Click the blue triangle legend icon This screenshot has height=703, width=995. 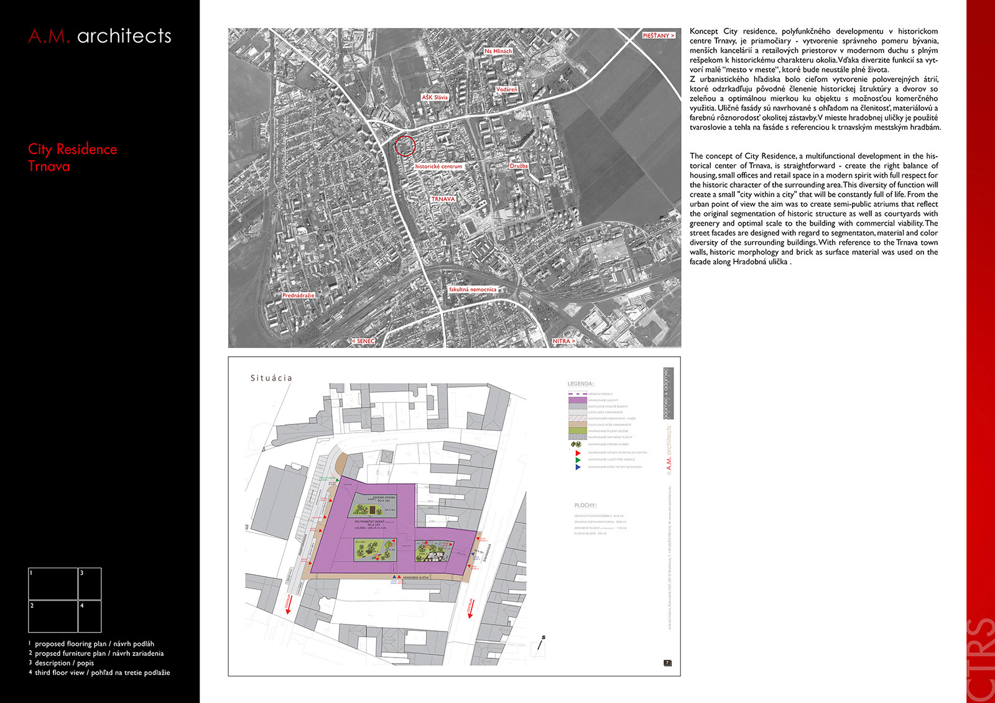578,467
